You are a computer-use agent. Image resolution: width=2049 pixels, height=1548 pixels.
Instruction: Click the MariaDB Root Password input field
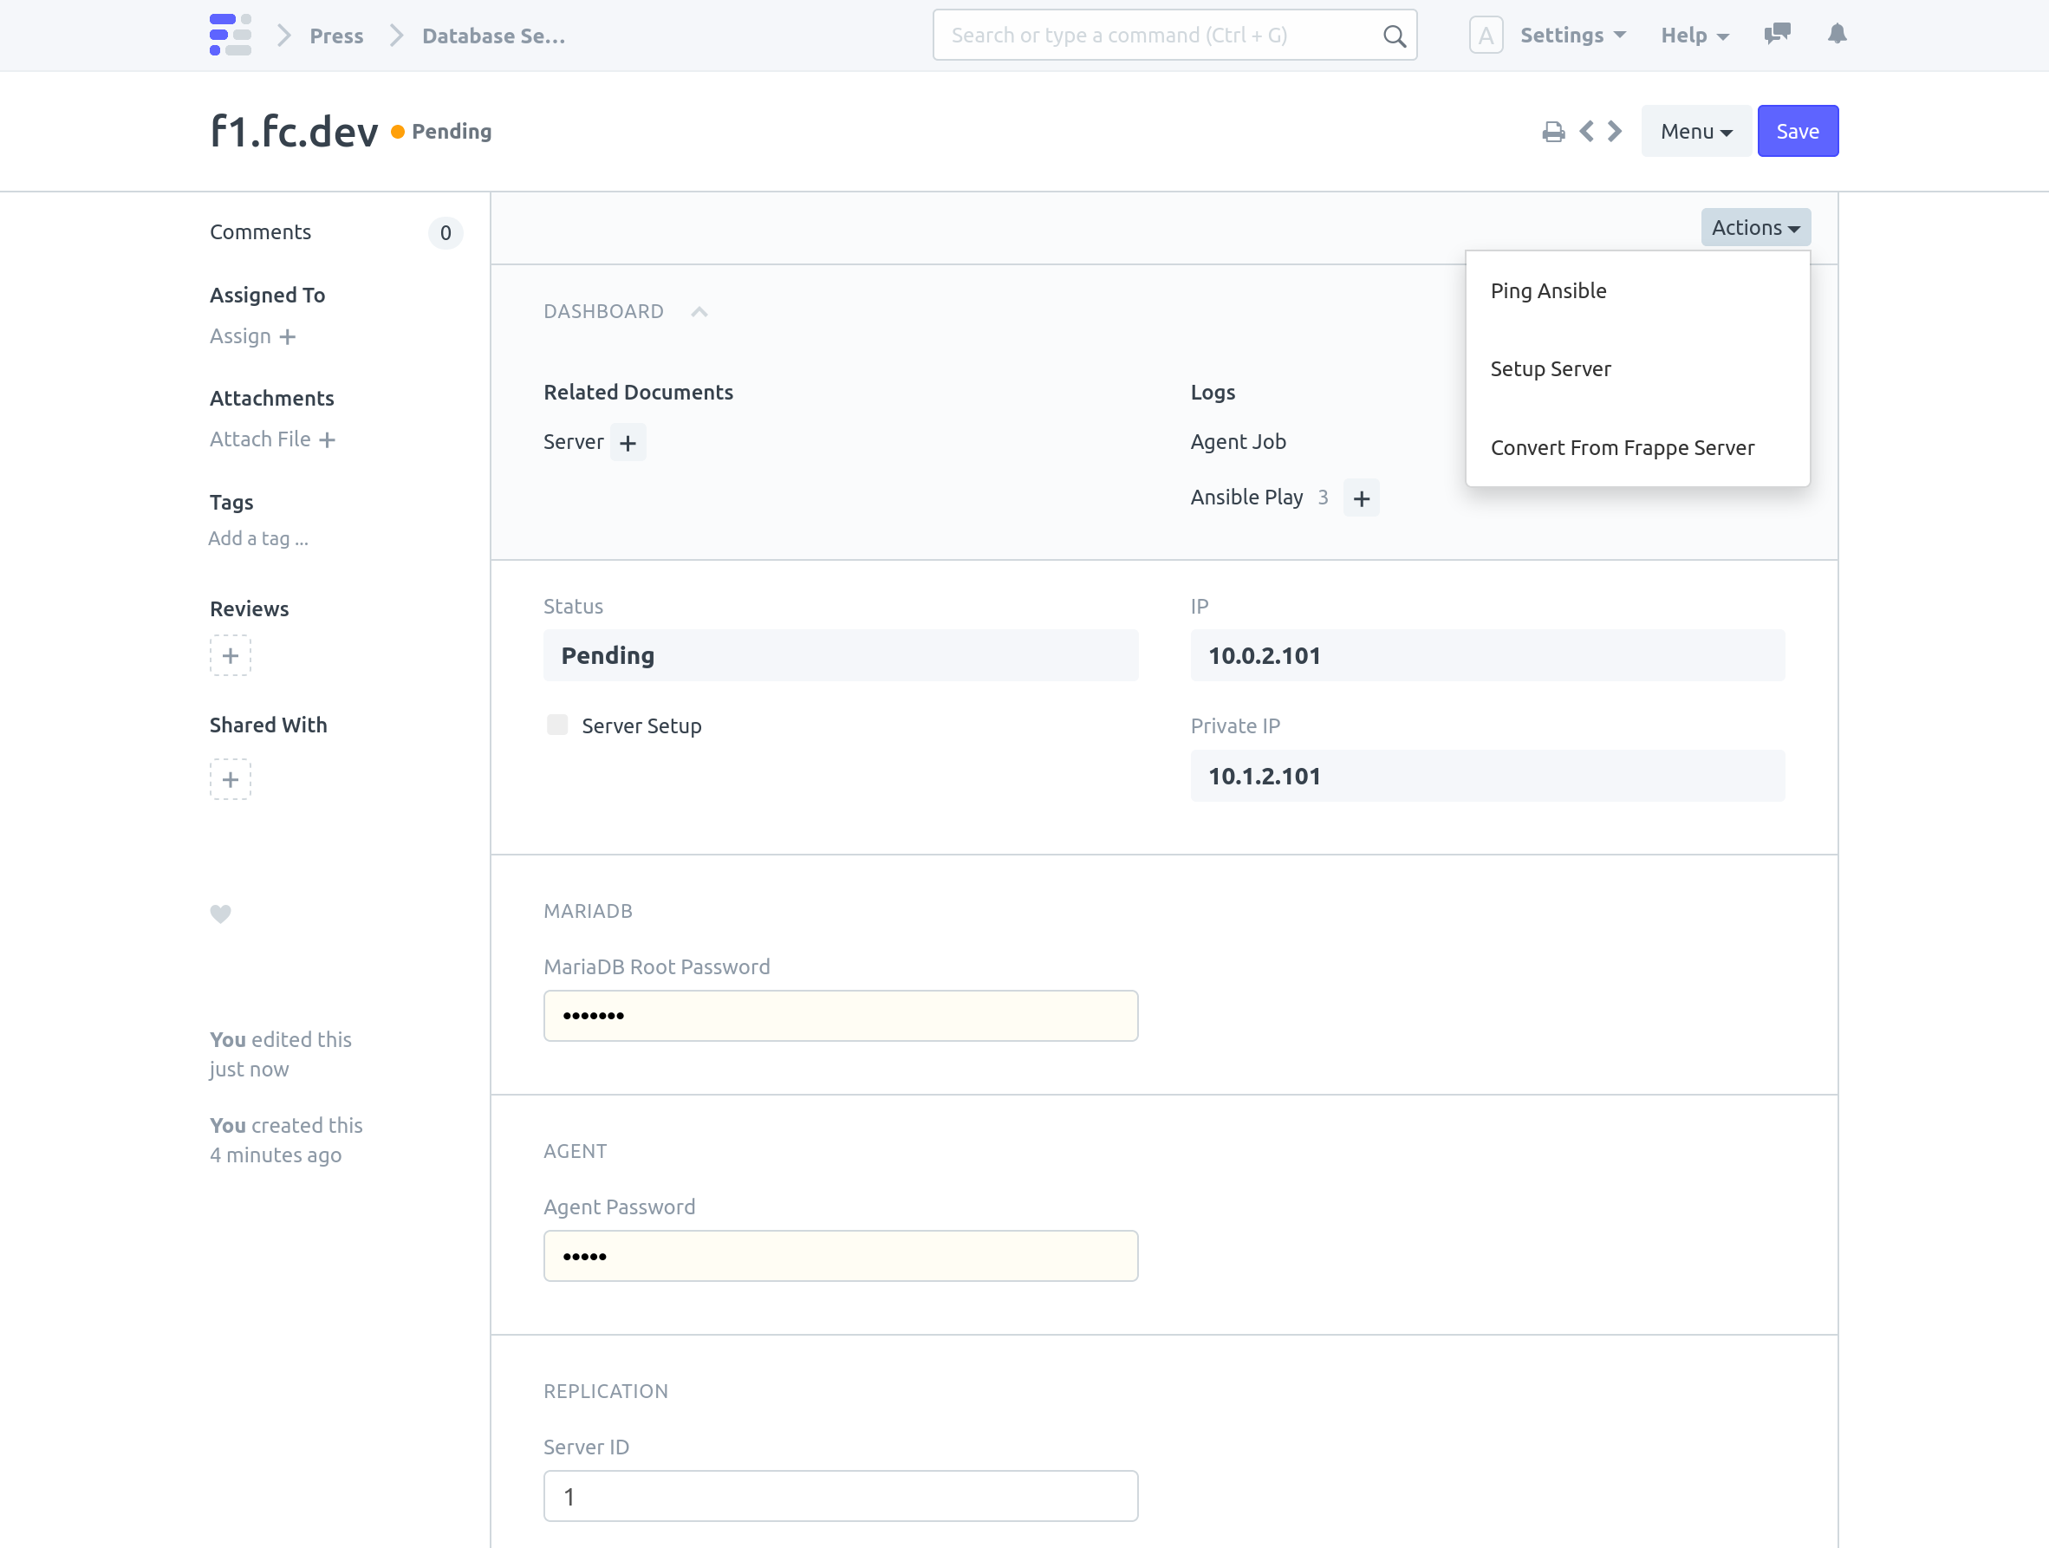coord(841,1015)
